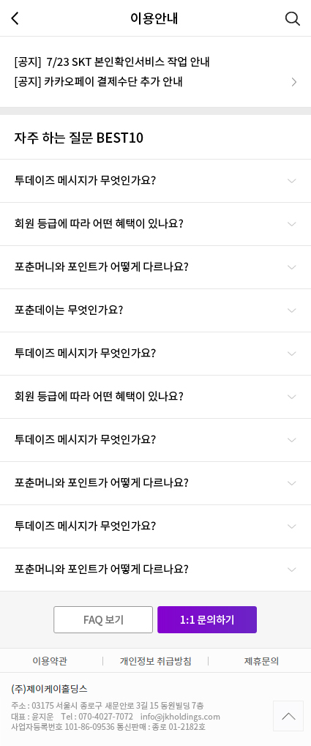Open the search magnifier icon

coord(293,18)
